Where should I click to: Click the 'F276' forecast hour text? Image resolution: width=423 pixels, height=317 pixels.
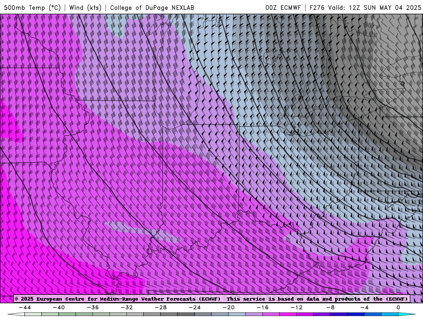pyautogui.click(x=317, y=7)
